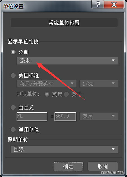This screenshot has height=177, width=127.
Task: Click the arrow of the 毫米 dropdown
Action: coord(113,61)
